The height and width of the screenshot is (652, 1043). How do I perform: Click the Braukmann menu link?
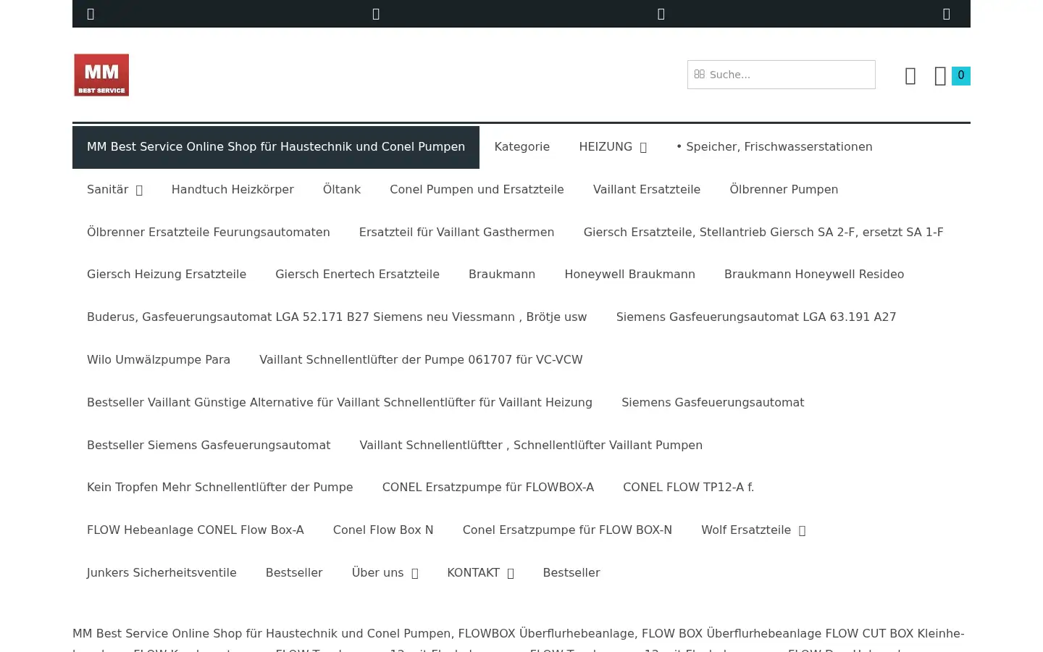coord(502,275)
